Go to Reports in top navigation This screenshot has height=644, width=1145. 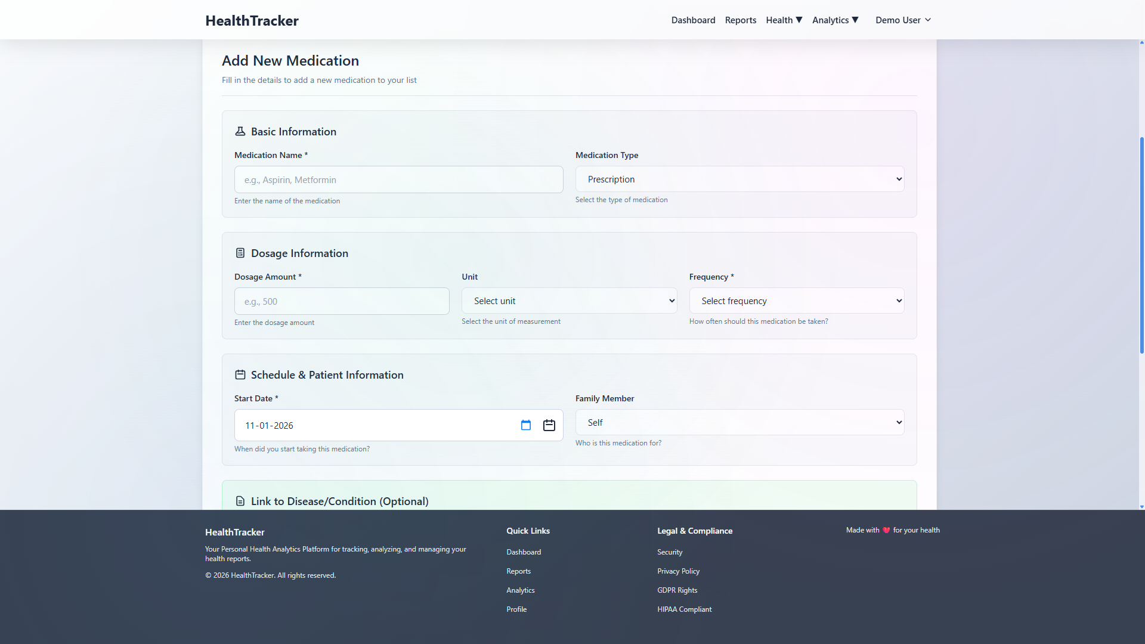(x=740, y=20)
